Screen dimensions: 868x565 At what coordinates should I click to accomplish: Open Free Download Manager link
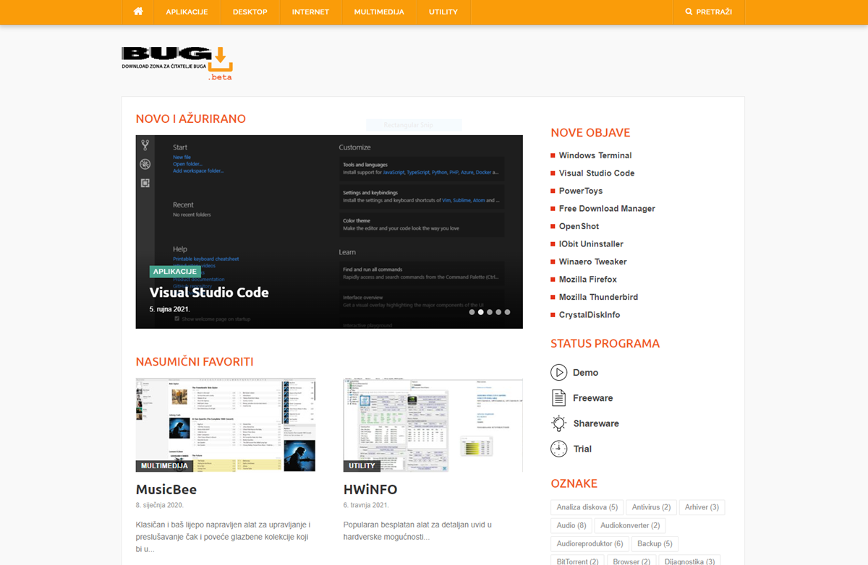click(x=607, y=209)
